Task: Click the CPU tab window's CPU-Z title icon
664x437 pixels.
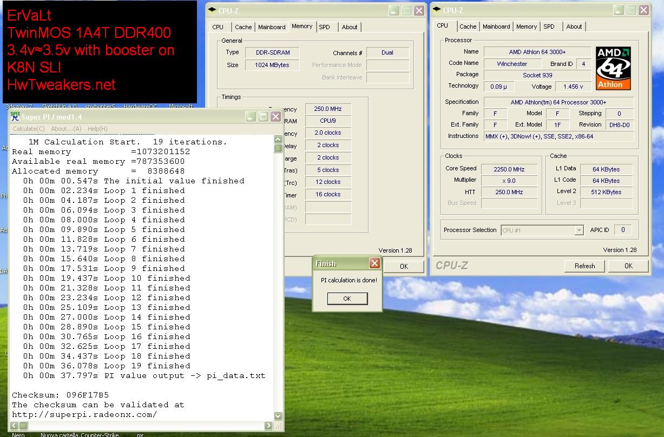Action: pos(437,10)
